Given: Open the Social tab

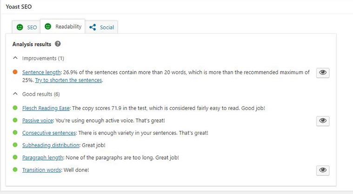Looking at the screenshot, I should coord(102,27).
